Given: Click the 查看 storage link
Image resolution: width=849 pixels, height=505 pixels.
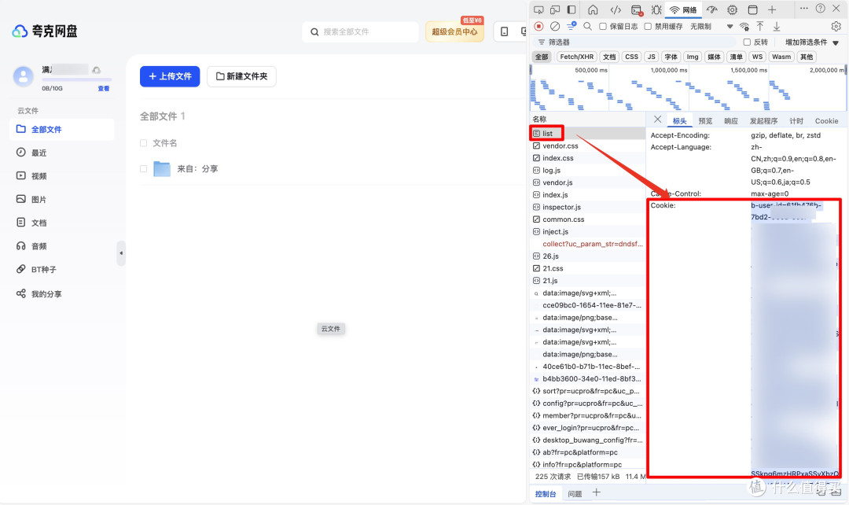Looking at the screenshot, I should 104,88.
